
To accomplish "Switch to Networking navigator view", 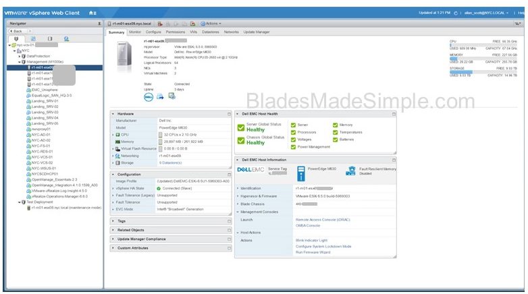I will [66, 38].
